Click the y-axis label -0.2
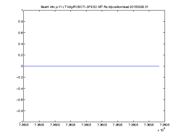This screenshot has width=182, height=137. pyautogui.click(x=19, y=77)
